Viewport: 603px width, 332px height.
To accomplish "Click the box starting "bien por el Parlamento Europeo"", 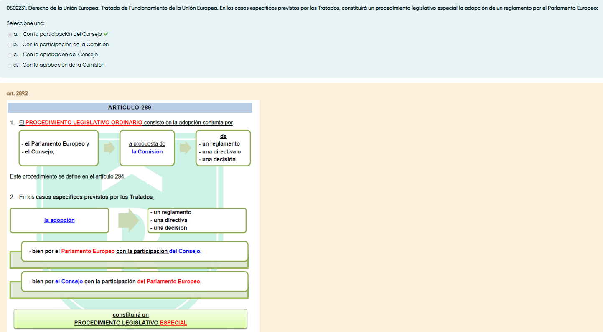I will pyautogui.click(x=134, y=252).
